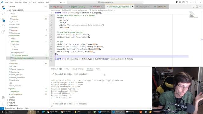Click the master branch in status bar
The height and width of the screenshot is (114, 203).
pyautogui.click(x=9, y=108)
